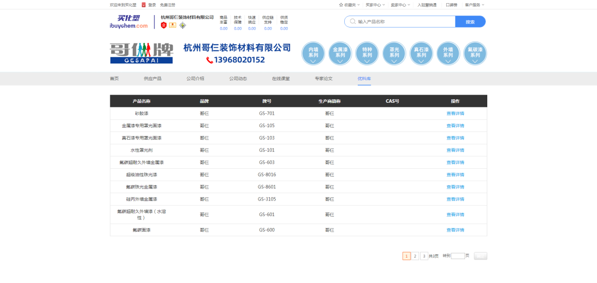The width and height of the screenshot is (597, 283).
Task: Click the red login phone icon
Action: [144, 5]
